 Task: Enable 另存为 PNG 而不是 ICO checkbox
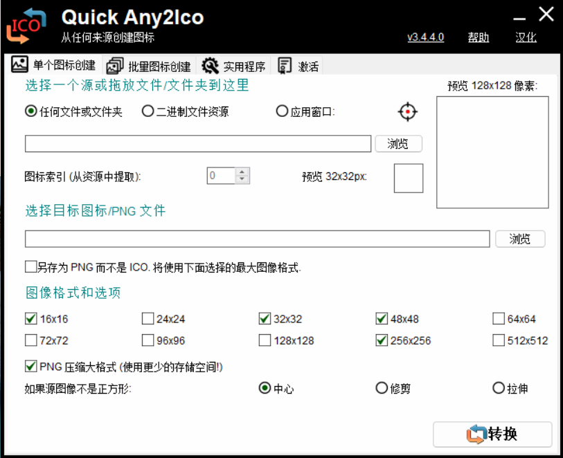tap(31, 267)
